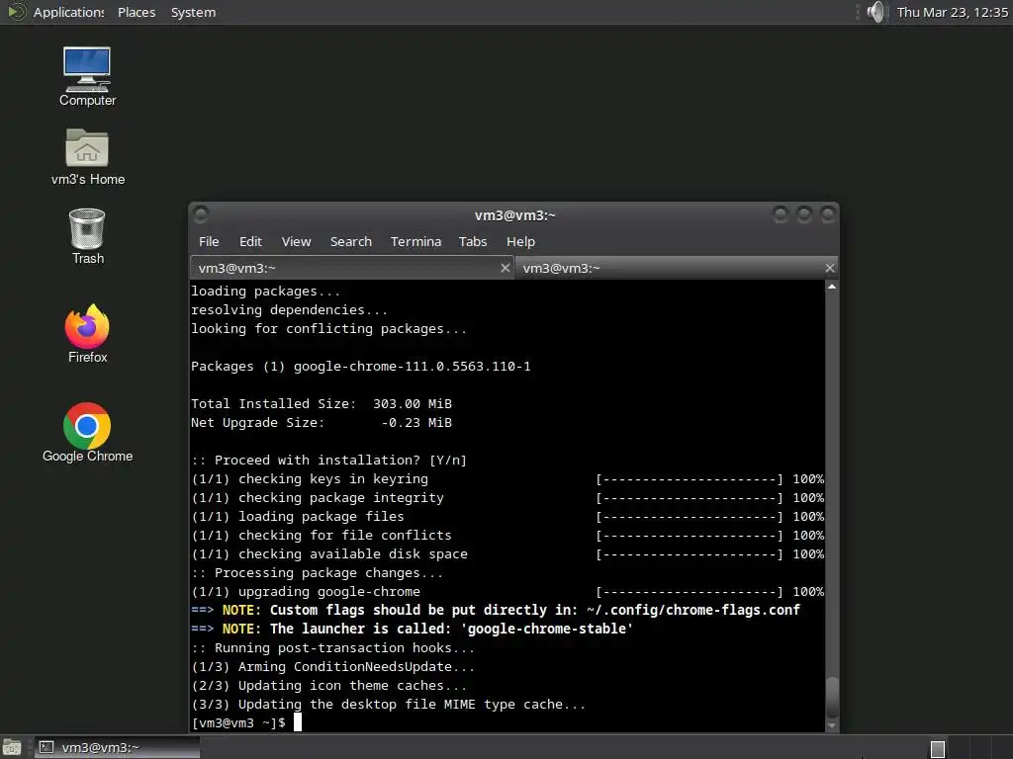Switch to the first vm3@vm3:~ tab
This screenshot has height=759, width=1013.
[x=351, y=268]
